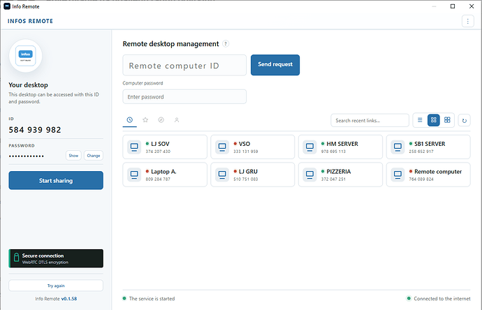Click the Laptop A. computer icon
Screen dimensions: 482x310
[x=134, y=175]
